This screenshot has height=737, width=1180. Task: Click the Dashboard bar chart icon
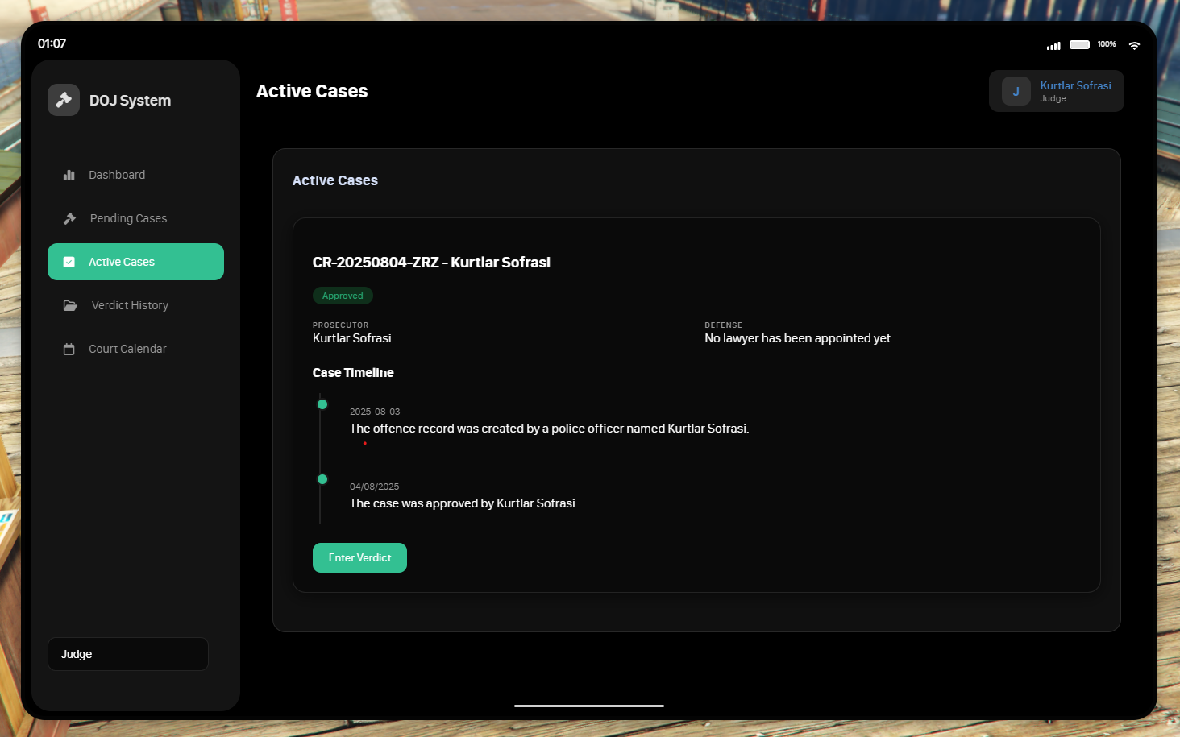click(69, 175)
